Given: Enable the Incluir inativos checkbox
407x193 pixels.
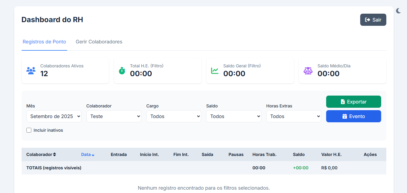Looking at the screenshot, I should [29, 130].
